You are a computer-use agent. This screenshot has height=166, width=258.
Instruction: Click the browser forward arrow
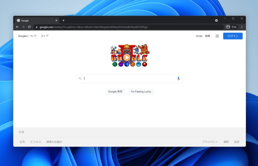click(x=23, y=27)
